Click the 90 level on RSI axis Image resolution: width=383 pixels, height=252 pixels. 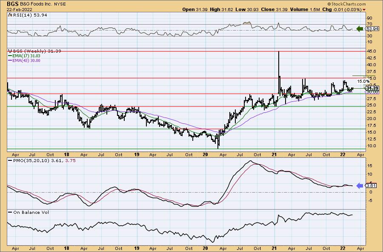pos(370,18)
